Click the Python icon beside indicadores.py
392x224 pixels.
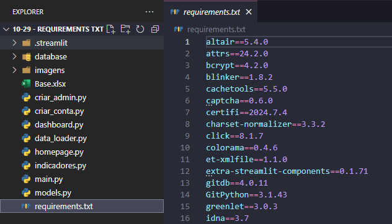pos(26,165)
